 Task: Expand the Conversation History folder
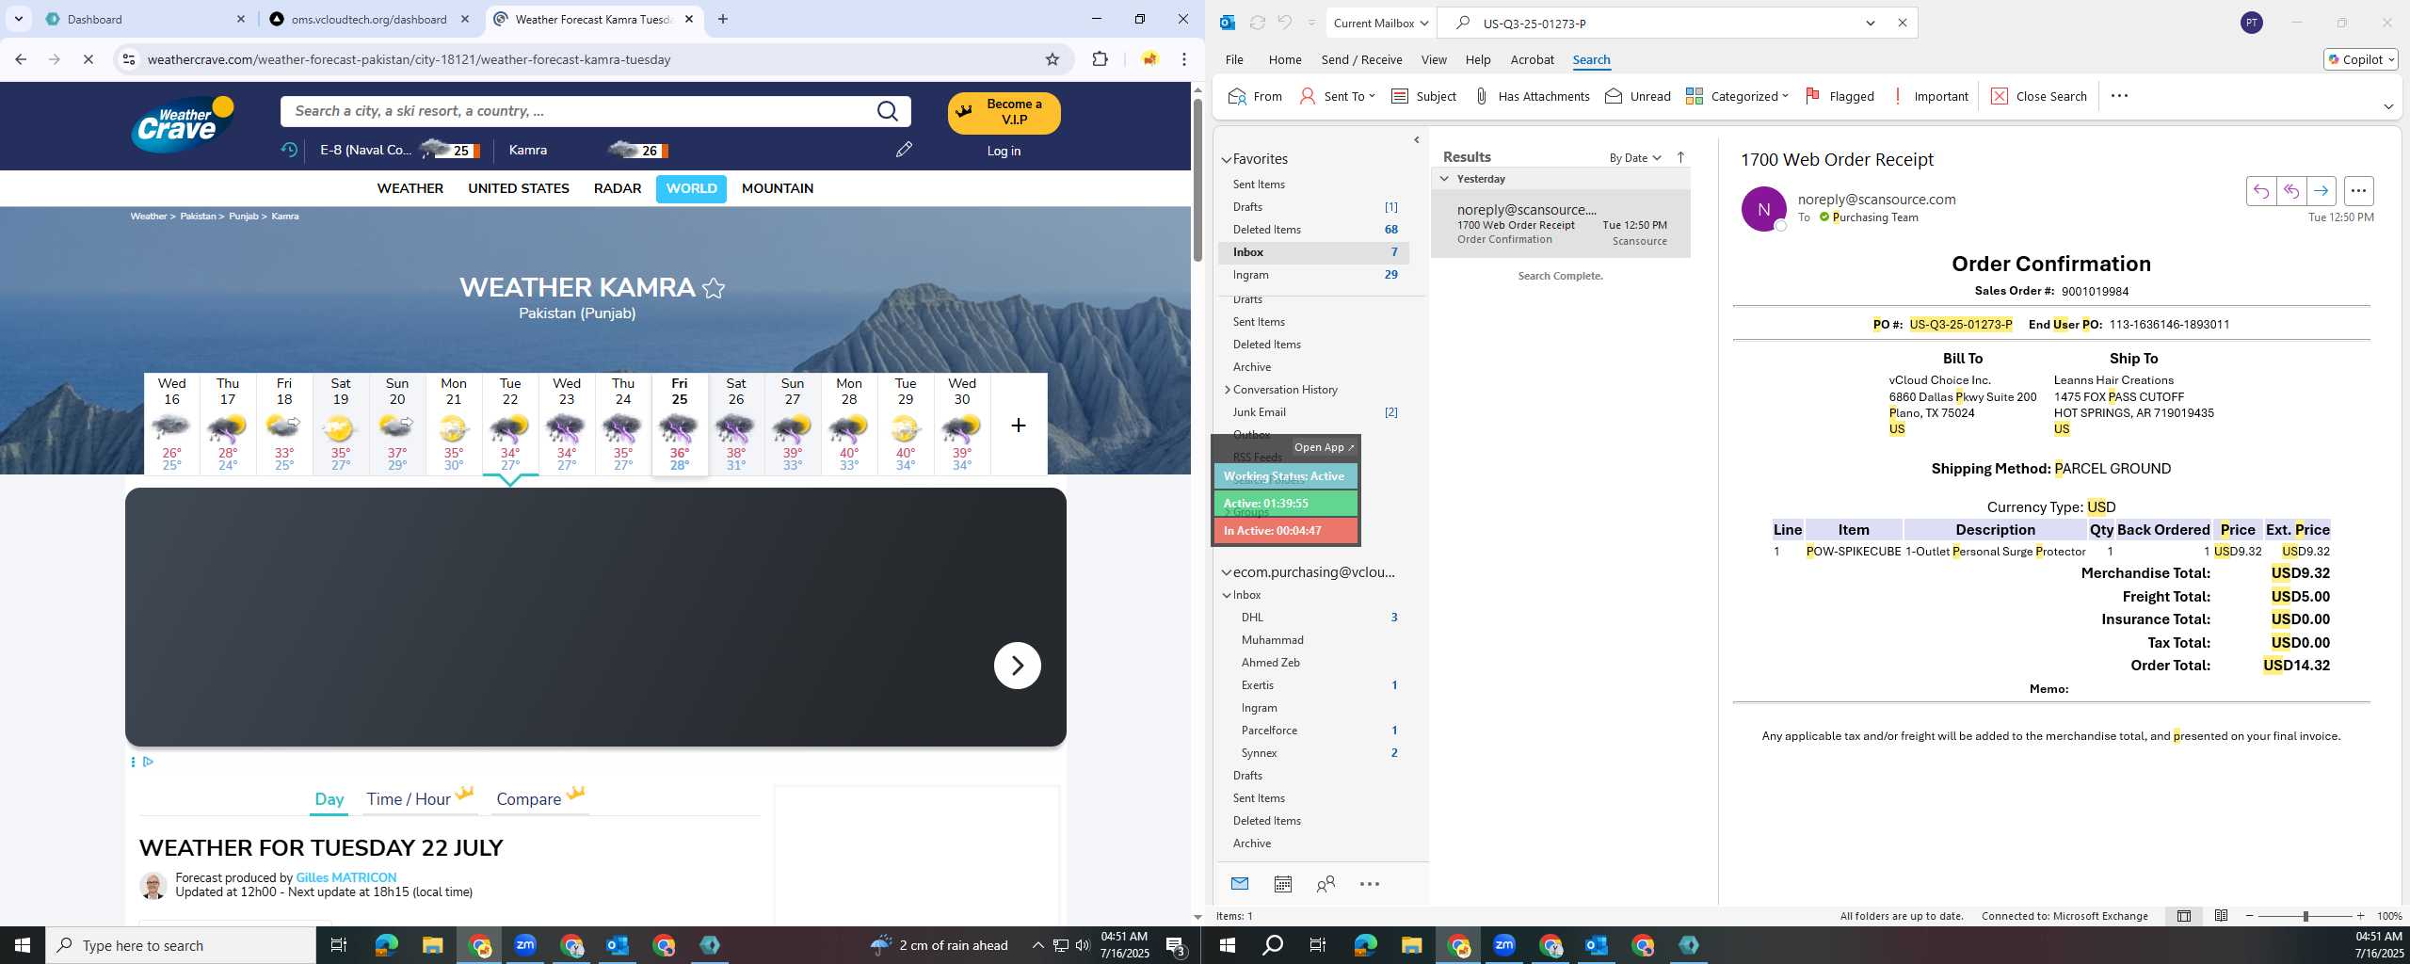point(1228,390)
